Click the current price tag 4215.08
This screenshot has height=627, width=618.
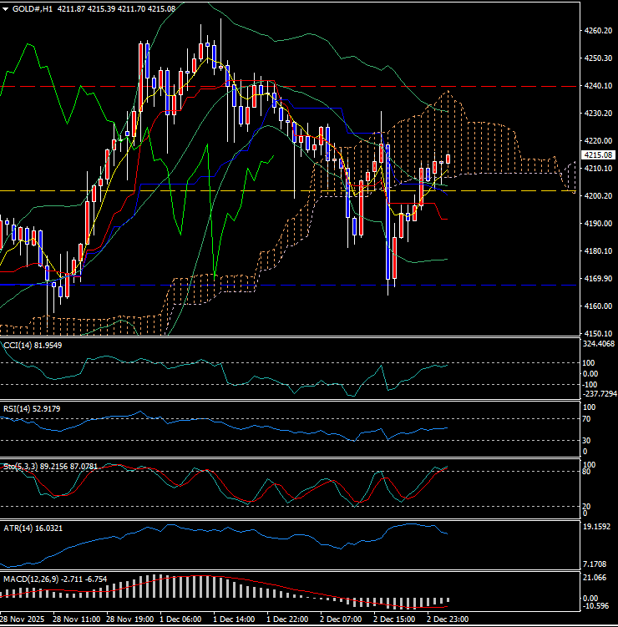click(x=598, y=155)
